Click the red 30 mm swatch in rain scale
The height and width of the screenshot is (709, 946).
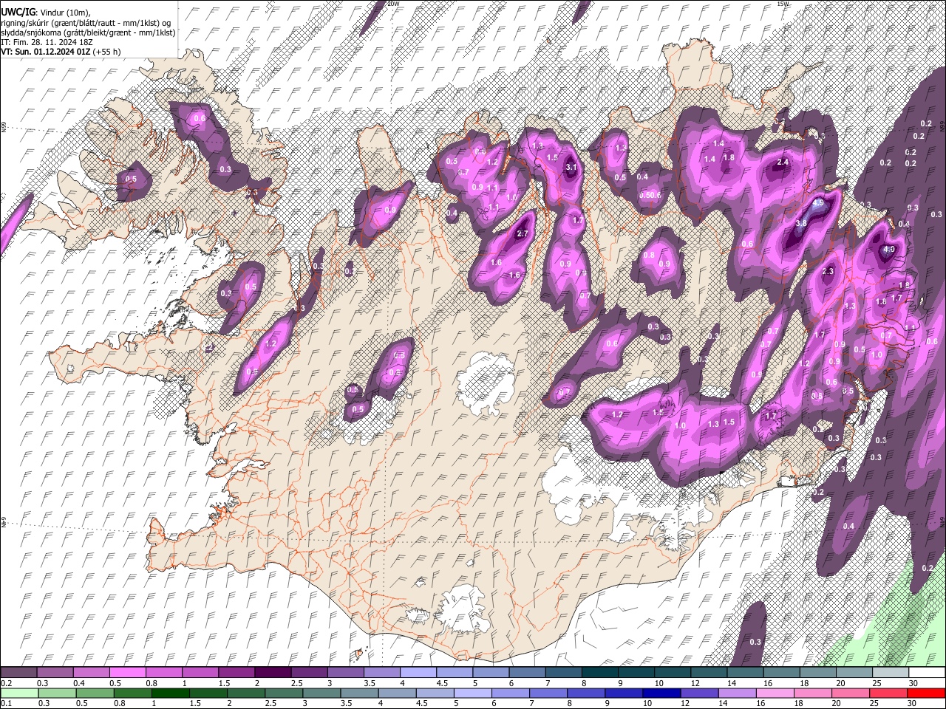click(x=925, y=693)
